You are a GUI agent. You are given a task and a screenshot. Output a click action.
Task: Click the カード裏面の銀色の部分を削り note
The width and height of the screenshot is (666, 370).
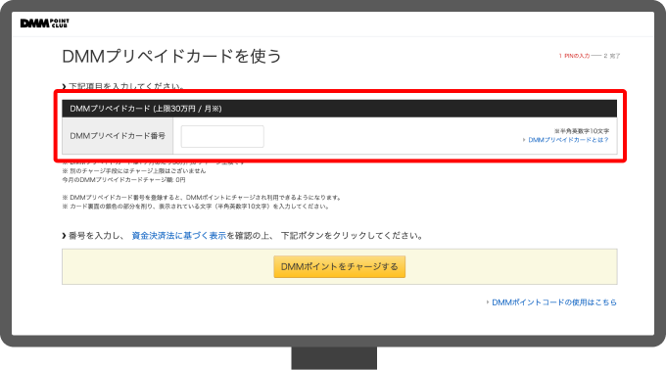(195, 207)
